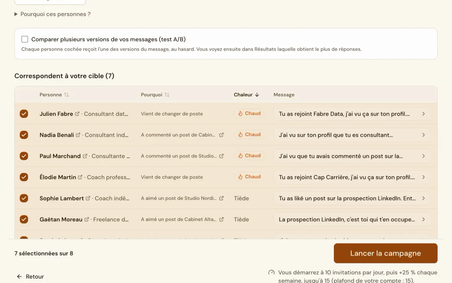Open Élodie Martin's external profile link icon

tap(80, 177)
